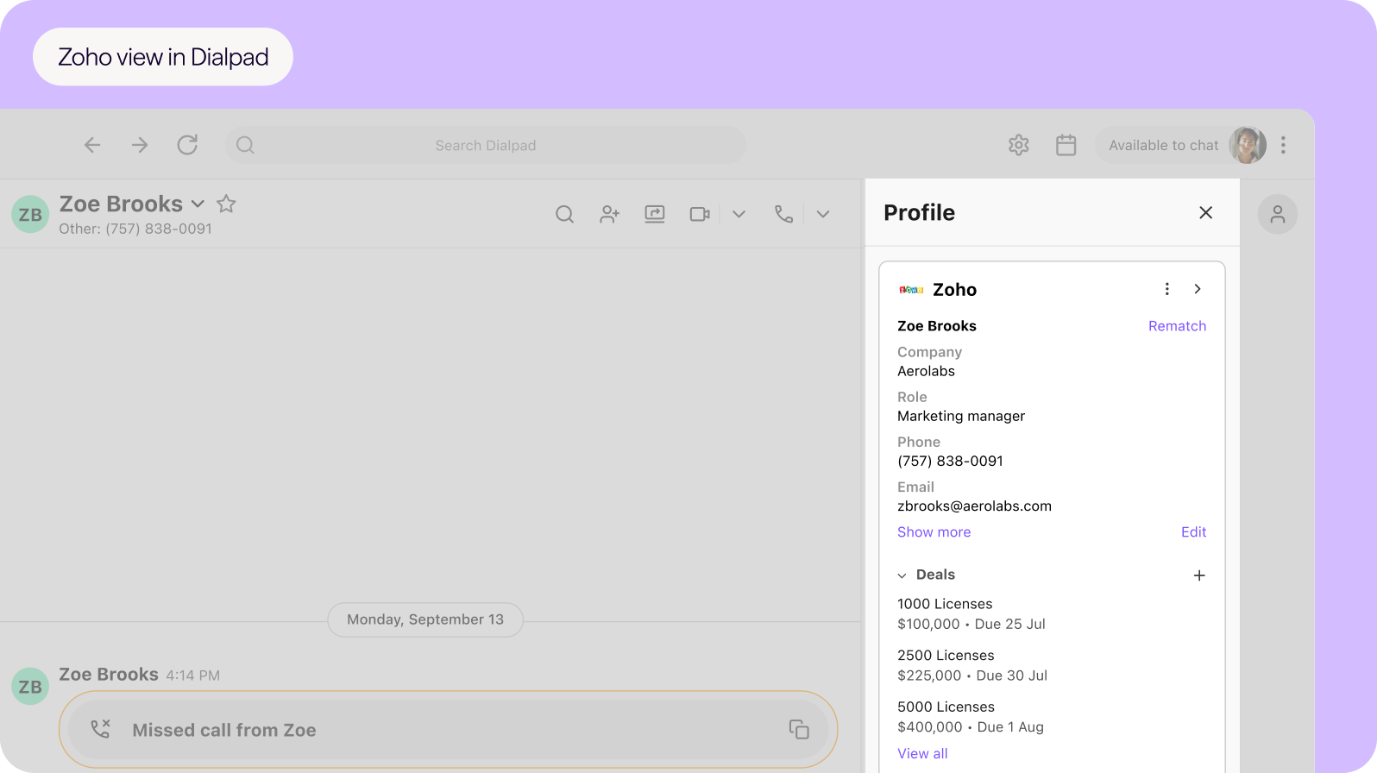
Task: Click View all deals link
Action: point(922,754)
